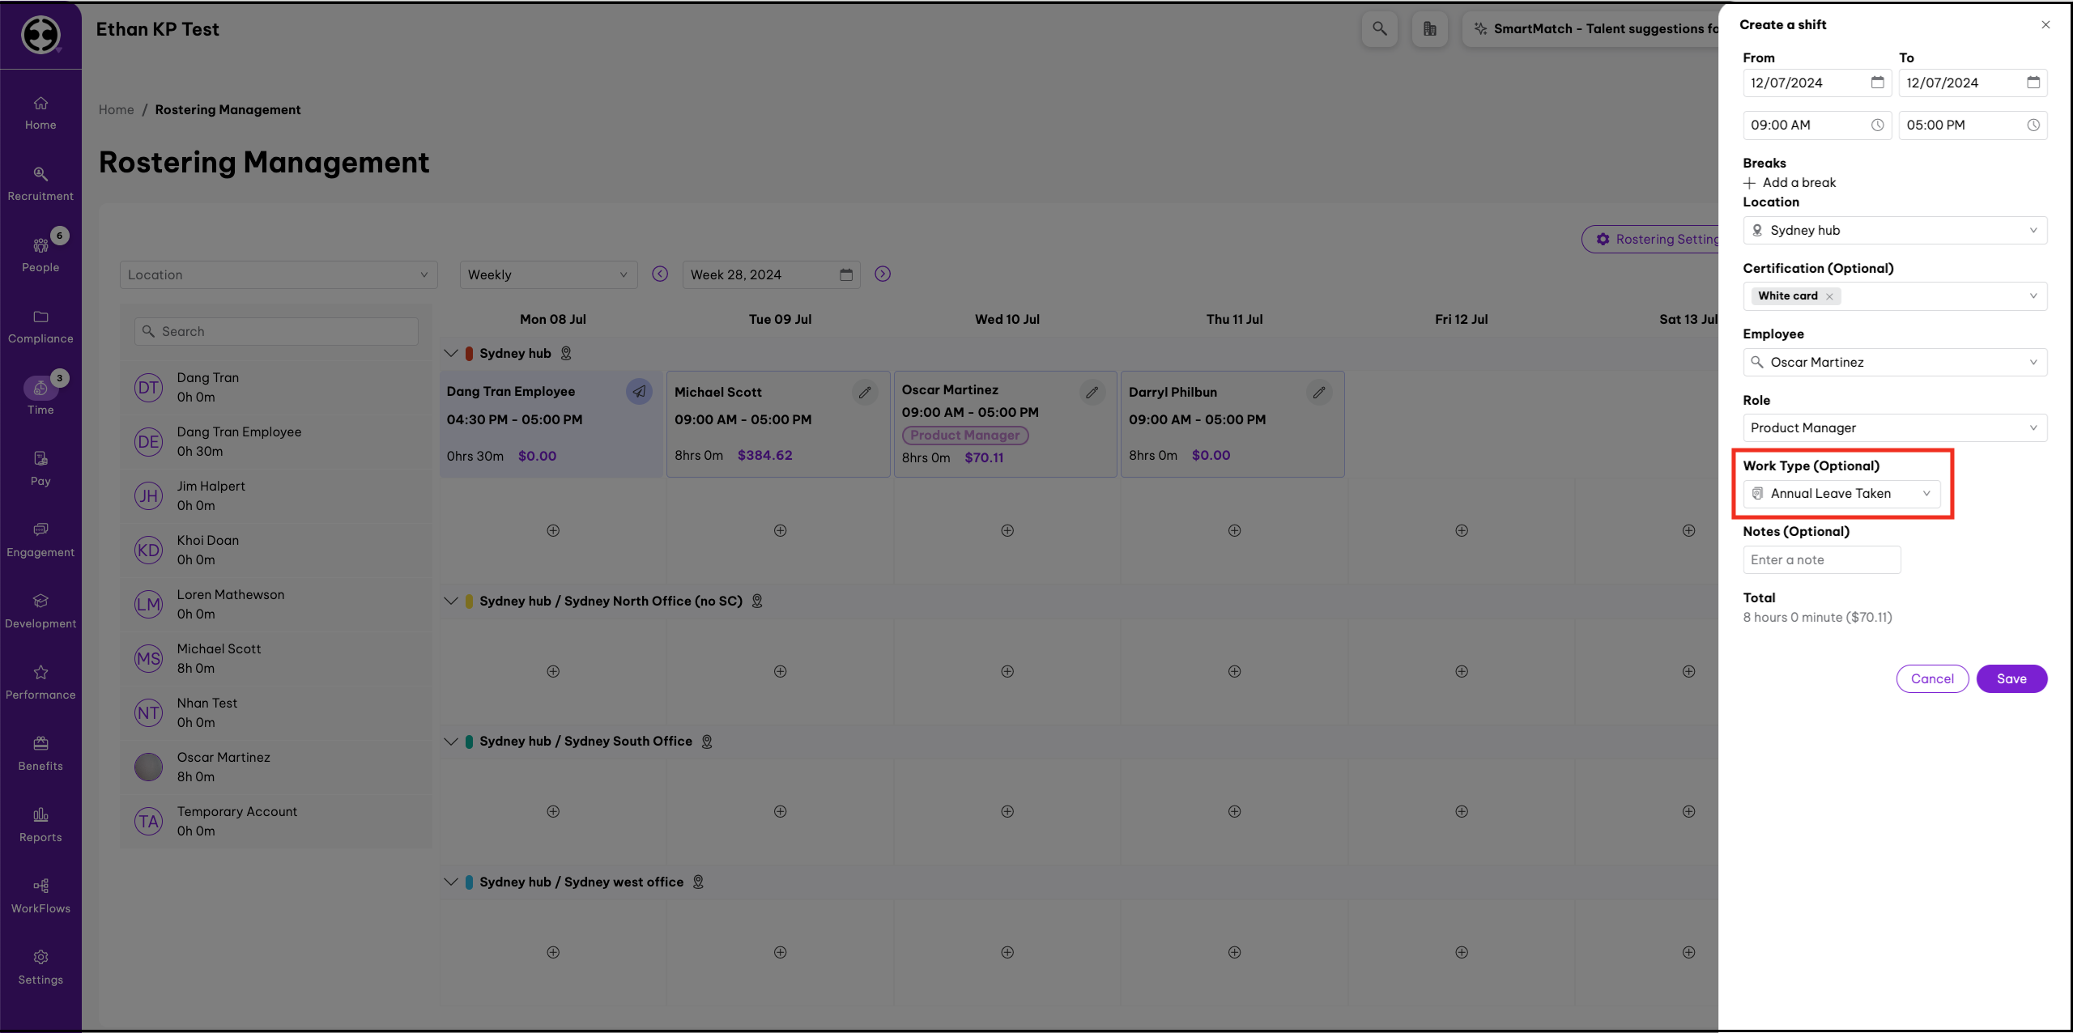Screen dimensions: 2073x1033
Task: Click the Notes input field
Action: tap(1821, 560)
